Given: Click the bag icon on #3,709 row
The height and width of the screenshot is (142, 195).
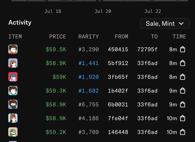Looking at the screenshot, I should coord(183,132).
